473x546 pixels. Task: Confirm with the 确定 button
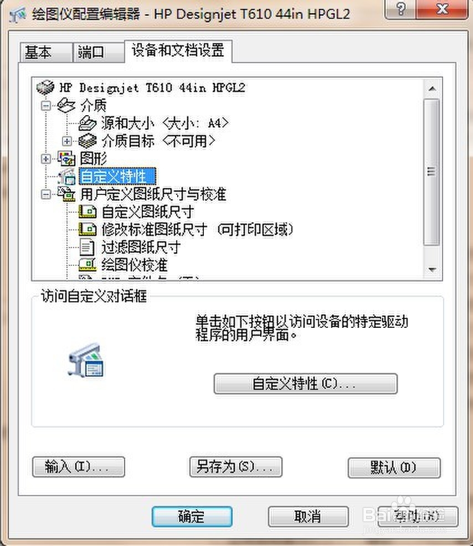coord(192,517)
